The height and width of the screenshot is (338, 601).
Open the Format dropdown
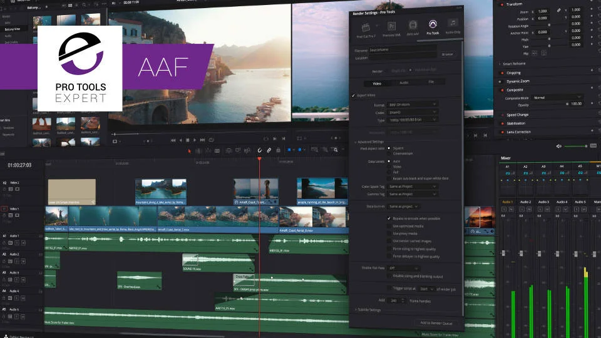pyautogui.click(x=412, y=105)
